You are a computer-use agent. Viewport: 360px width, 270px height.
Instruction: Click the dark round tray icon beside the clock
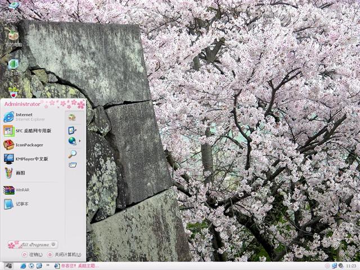point(341,266)
